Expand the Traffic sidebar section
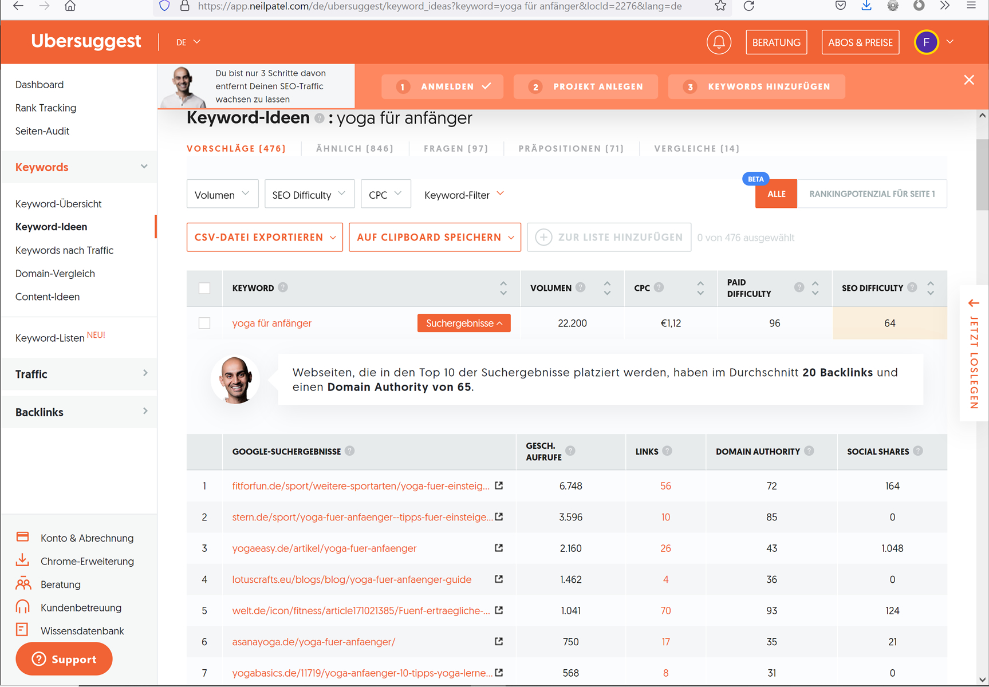The height and width of the screenshot is (687, 989). [79, 374]
